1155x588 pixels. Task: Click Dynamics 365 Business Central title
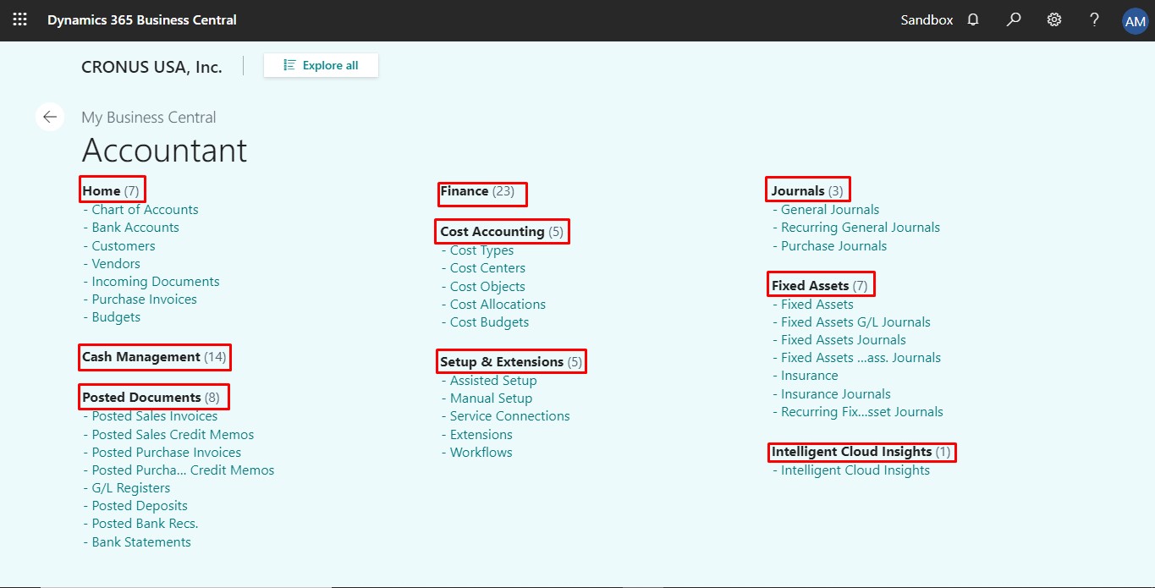point(142,19)
